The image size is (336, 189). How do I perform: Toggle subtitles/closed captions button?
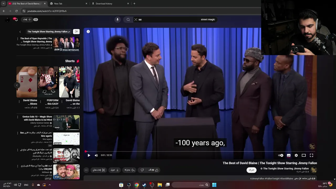(x=289, y=155)
